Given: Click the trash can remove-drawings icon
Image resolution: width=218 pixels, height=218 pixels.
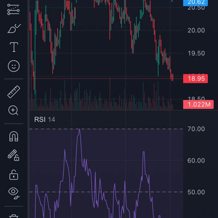Looking at the screenshot, I should pos(14,217).
